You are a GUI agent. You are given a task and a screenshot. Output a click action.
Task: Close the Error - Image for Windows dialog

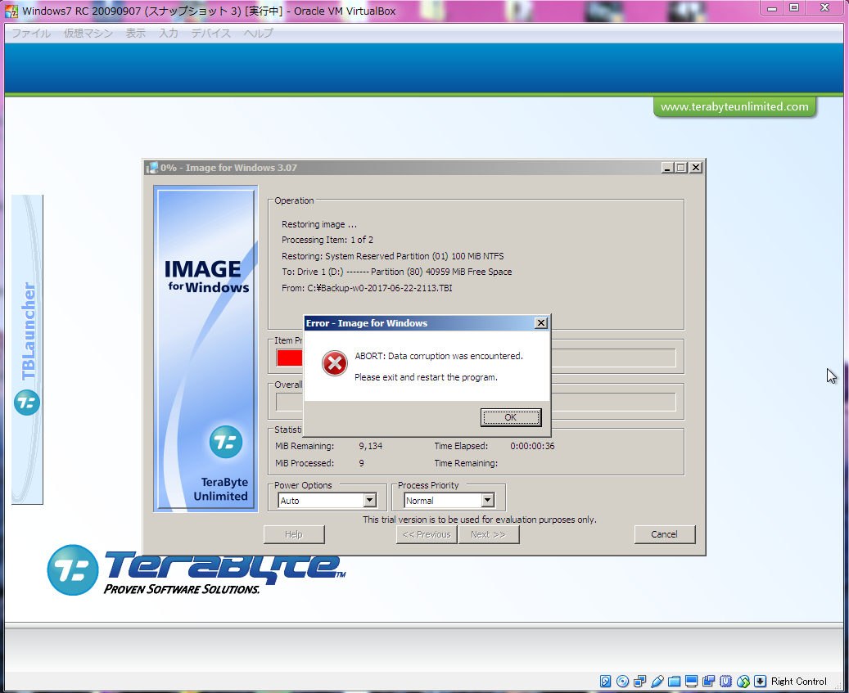coord(540,323)
